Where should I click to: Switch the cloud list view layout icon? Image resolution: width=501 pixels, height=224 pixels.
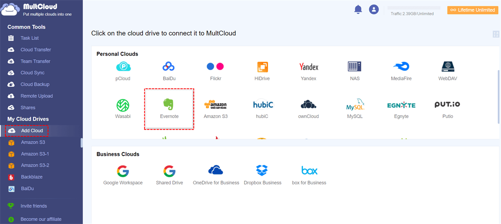[x=496, y=34]
